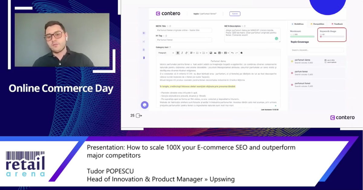Click the 'Last Autosave' timestamp text
The width and height of the screenshot is (363, 190).
point(270,110)
